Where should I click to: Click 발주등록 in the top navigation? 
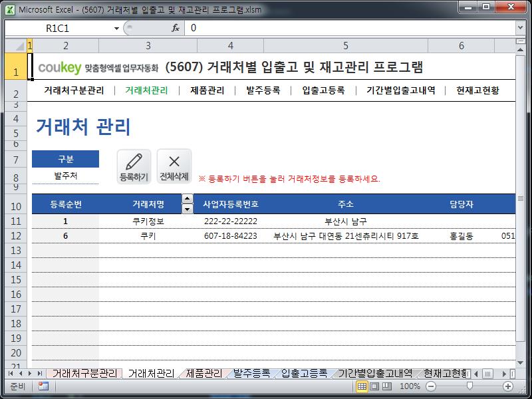[263, 90]
